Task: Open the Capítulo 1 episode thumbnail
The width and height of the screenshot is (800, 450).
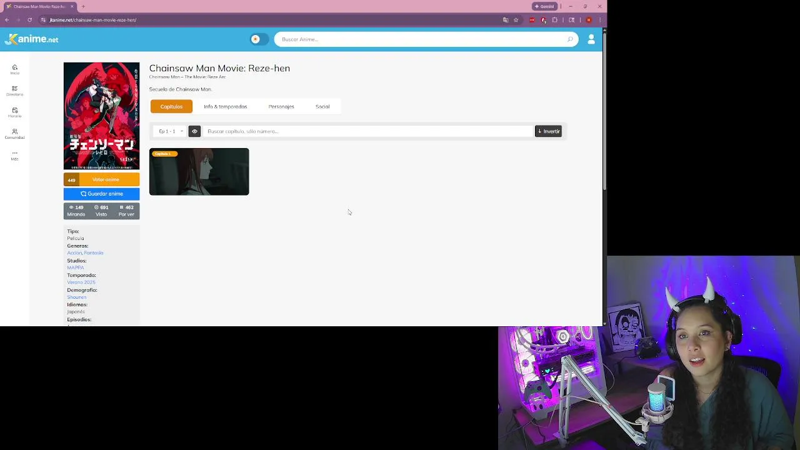Action: point(199,172)
